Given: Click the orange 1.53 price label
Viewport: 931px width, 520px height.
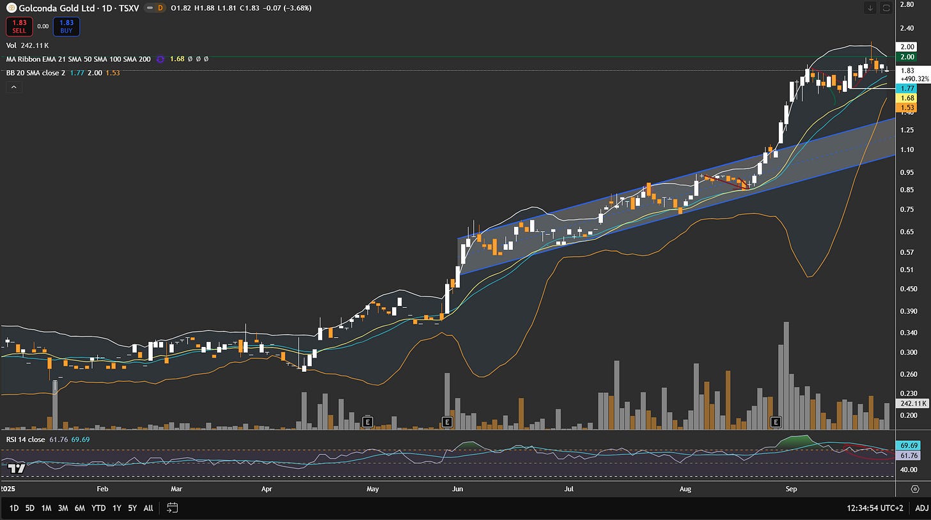Looking at the screenshot, I should click(x=908, y=107).
